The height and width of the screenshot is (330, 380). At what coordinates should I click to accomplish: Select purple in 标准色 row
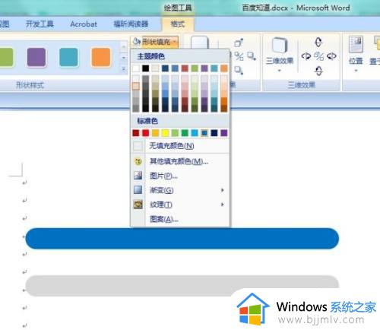224,133
